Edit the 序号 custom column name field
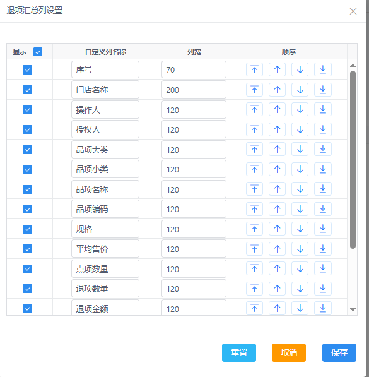Image resolution: width=369 pixels, height=377 pixels. [105, 69]
